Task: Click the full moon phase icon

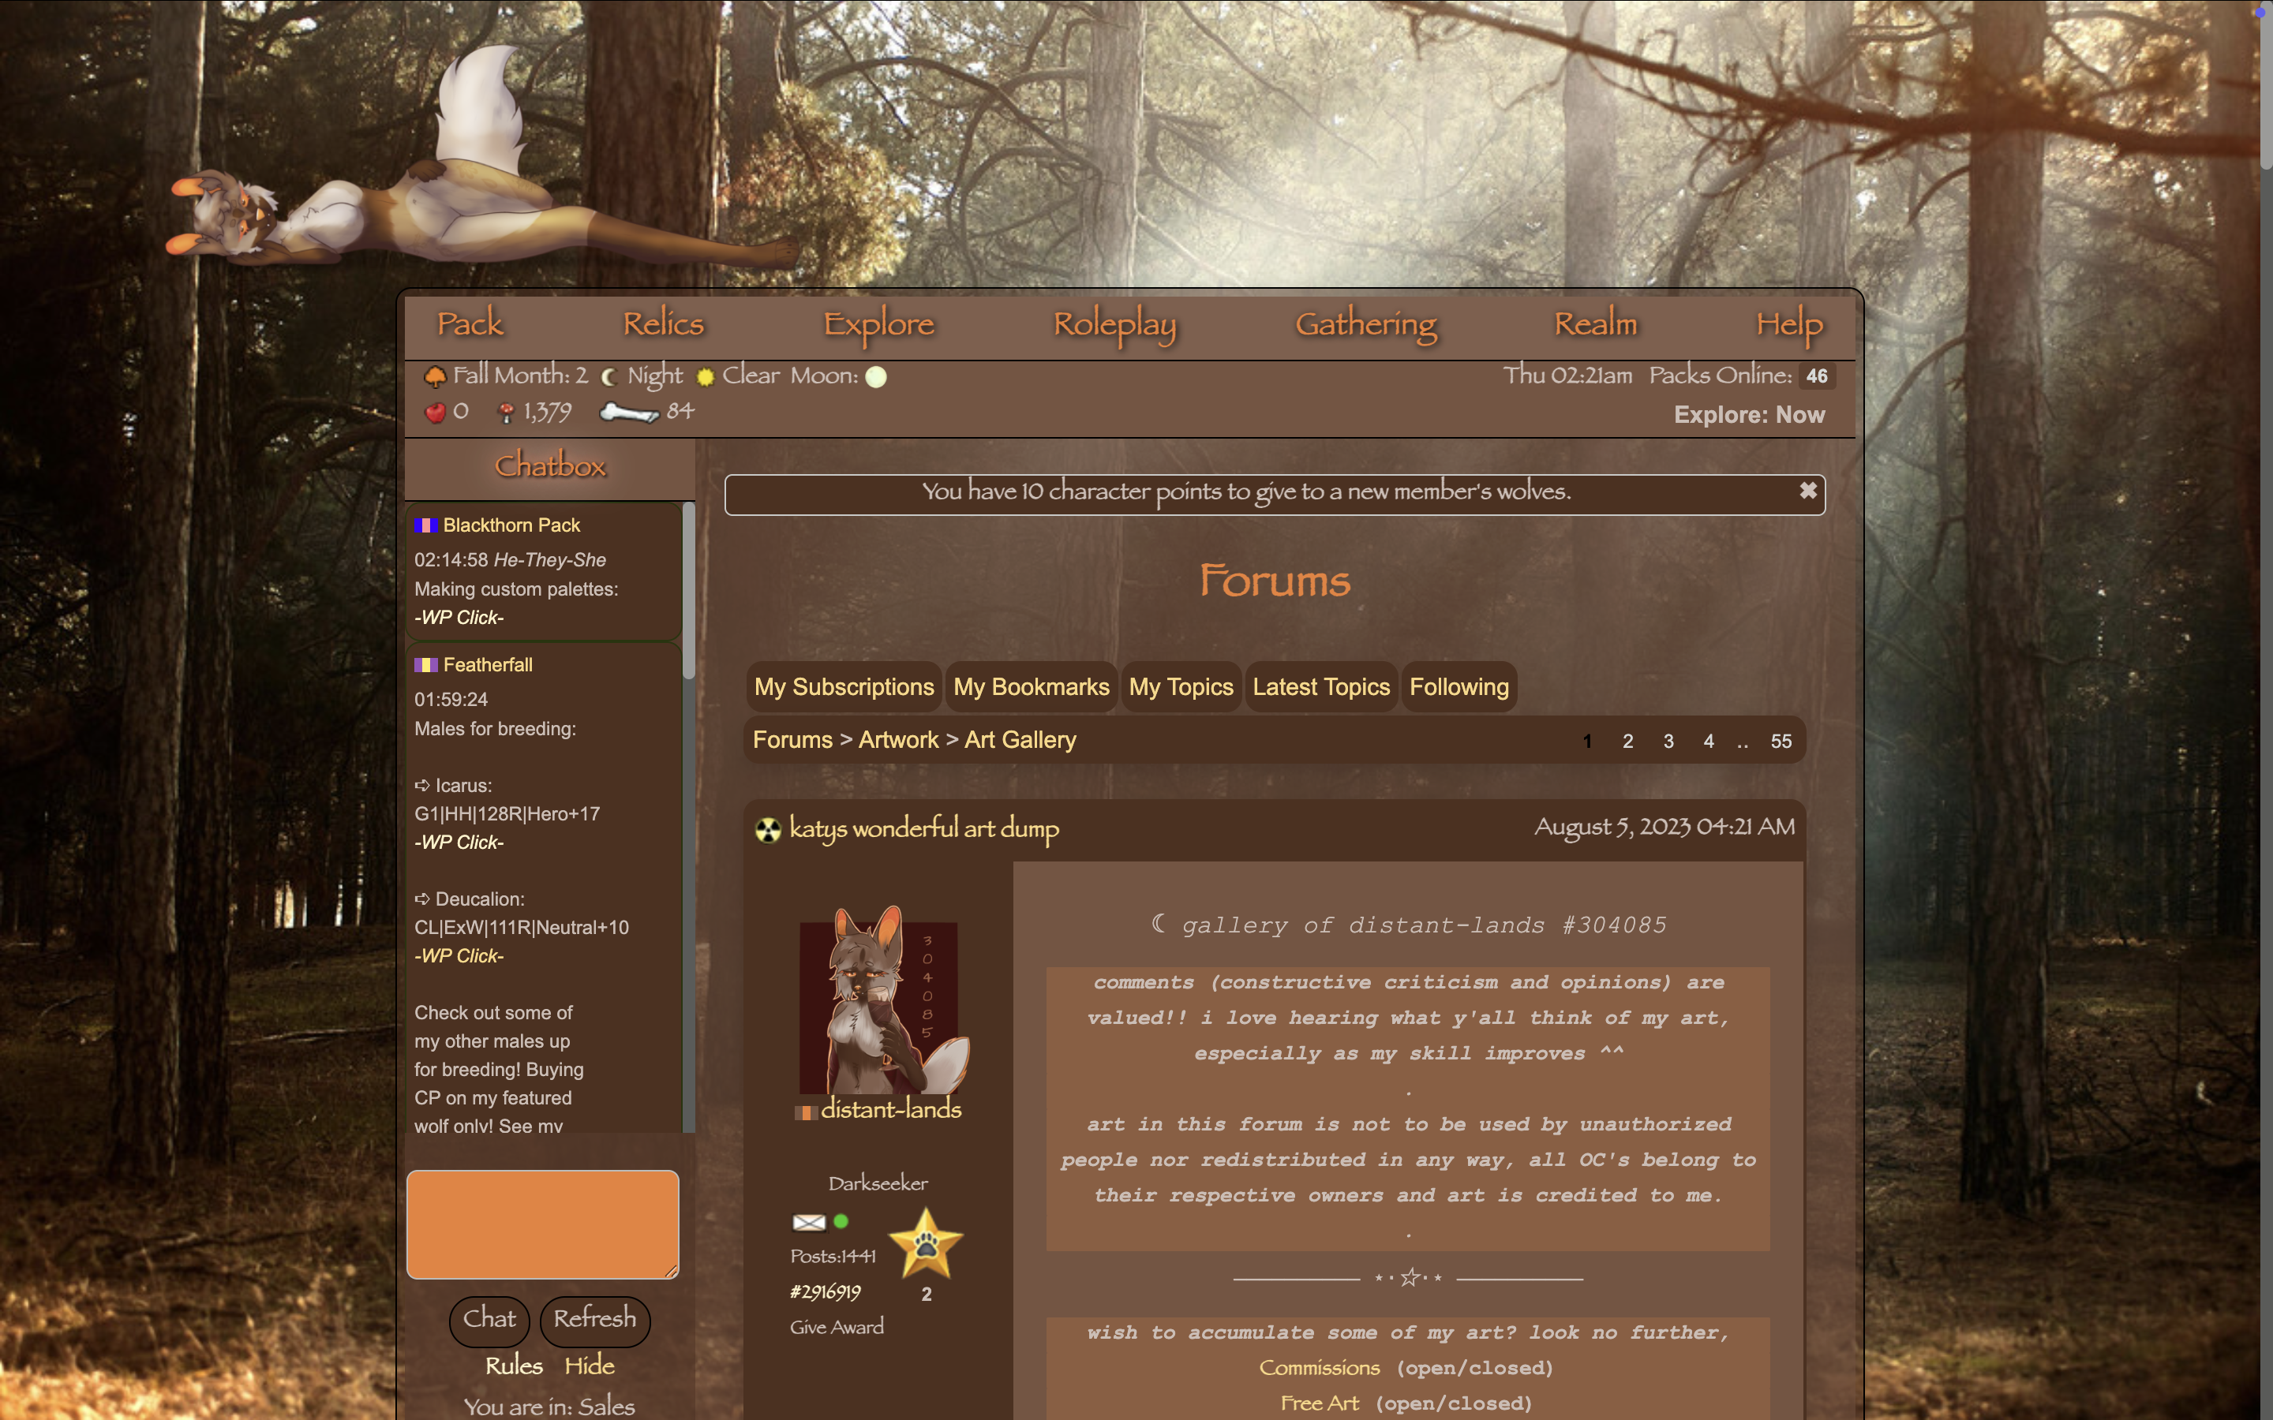Action: [875, 376]
